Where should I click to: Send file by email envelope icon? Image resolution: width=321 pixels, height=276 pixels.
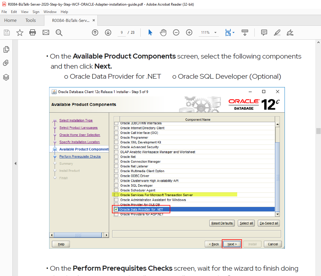[46, 33]
